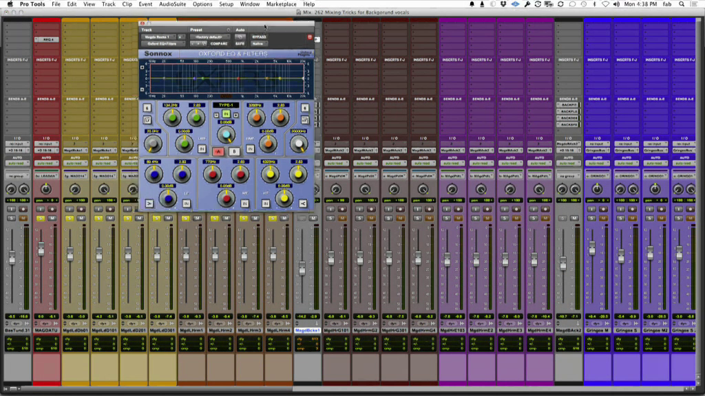
Task: Toggle the HF band IN button
Action: (x=266, y=203)
